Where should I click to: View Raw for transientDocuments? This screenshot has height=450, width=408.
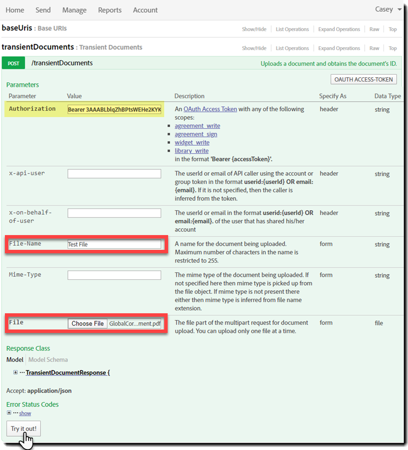tap(374, 48)
